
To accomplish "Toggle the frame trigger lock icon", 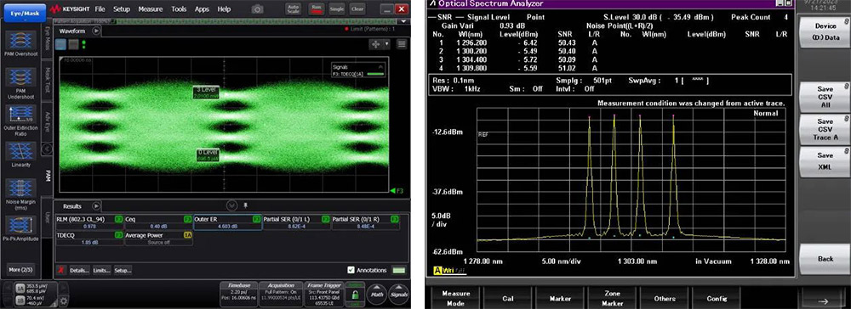I will pyautogui.click(x=354, y=295).
